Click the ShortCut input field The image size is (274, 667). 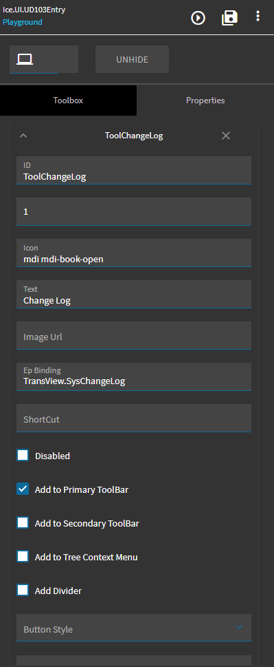[x=134, y=418]
